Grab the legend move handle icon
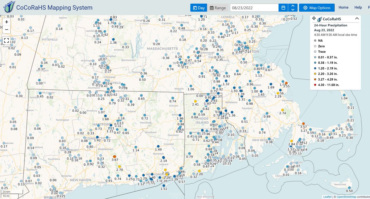370x199 pixels. click(x=314, y=18)
